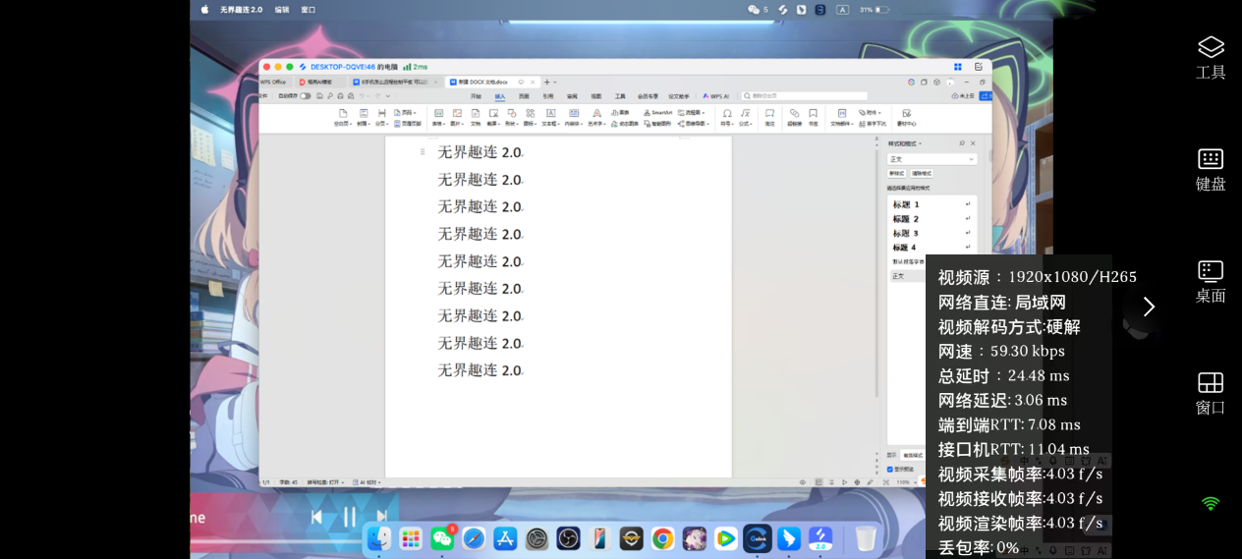Viewport: 1242px width, 559px height.
Task: Insert SmartArt graphic in WPS
Action: pyautogui.click(x=657, y=113)
